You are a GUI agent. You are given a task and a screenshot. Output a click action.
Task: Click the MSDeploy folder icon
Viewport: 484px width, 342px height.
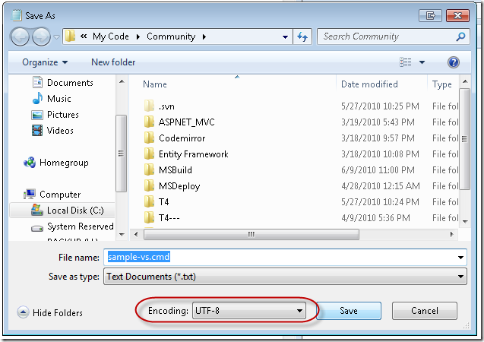(x=149, y=185)
